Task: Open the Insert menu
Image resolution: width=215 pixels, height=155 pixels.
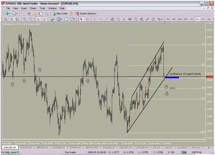Action: 24,8
